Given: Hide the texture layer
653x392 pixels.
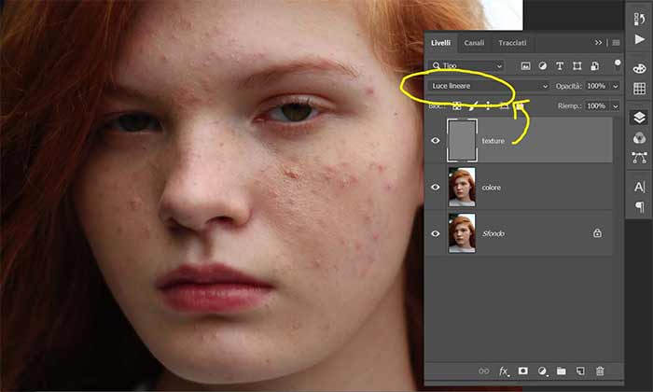Looking at the screenshot, I should tap(436, 141).
